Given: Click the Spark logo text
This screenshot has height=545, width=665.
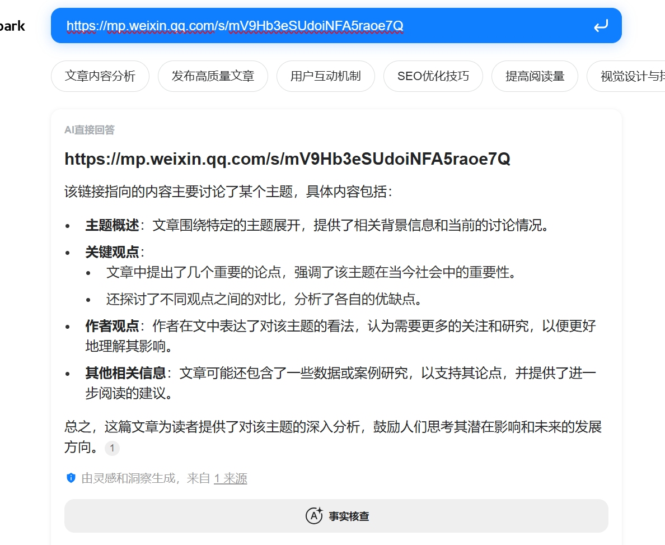Looking at the screenshot, I should pos(12,26).
